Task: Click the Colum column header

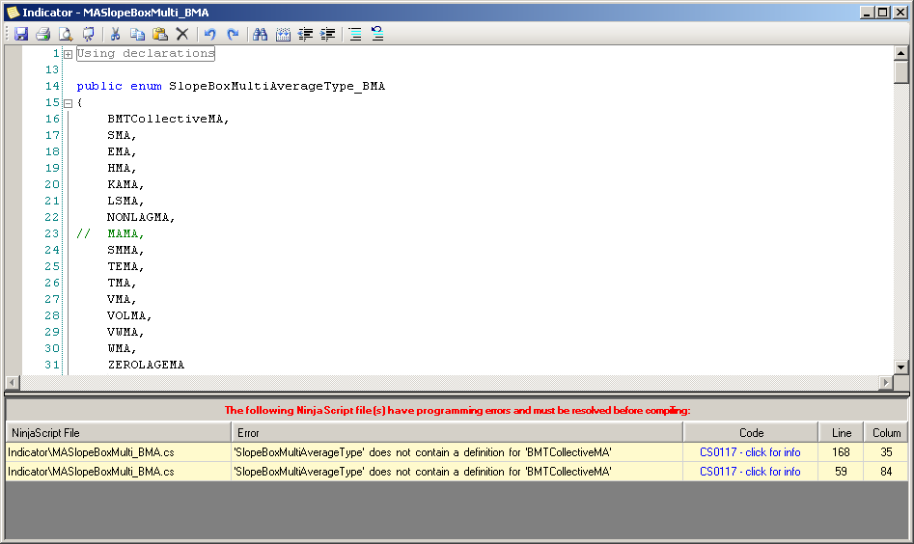Action: [x=886, y=433]
